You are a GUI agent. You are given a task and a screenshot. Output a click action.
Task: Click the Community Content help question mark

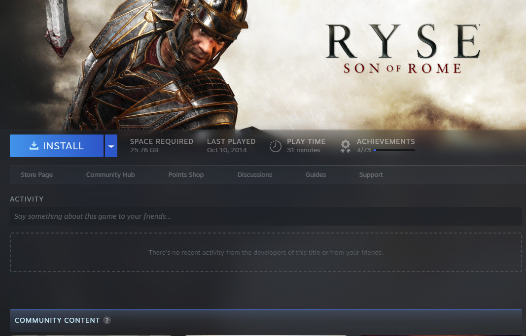(106, 320)
